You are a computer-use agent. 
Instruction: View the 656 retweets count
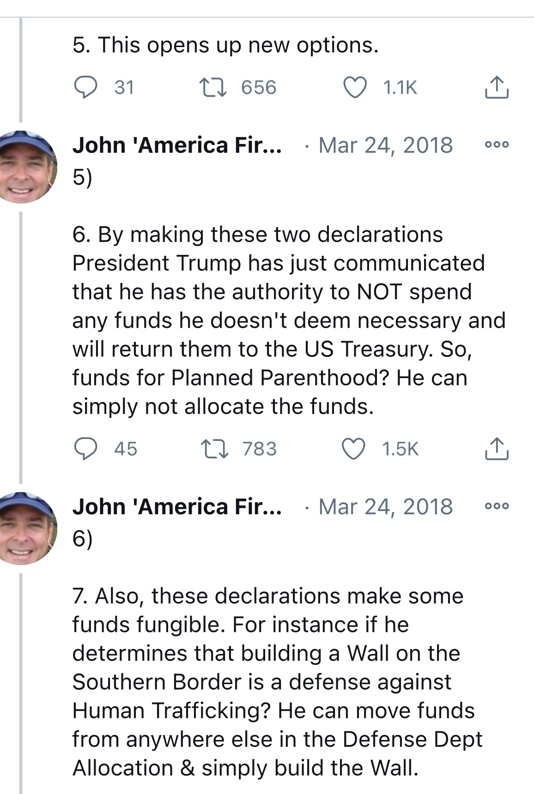pyautogui.click(x=258, y=87)
